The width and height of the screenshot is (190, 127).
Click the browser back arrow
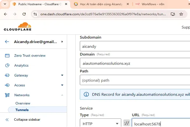tap(5, 14)
